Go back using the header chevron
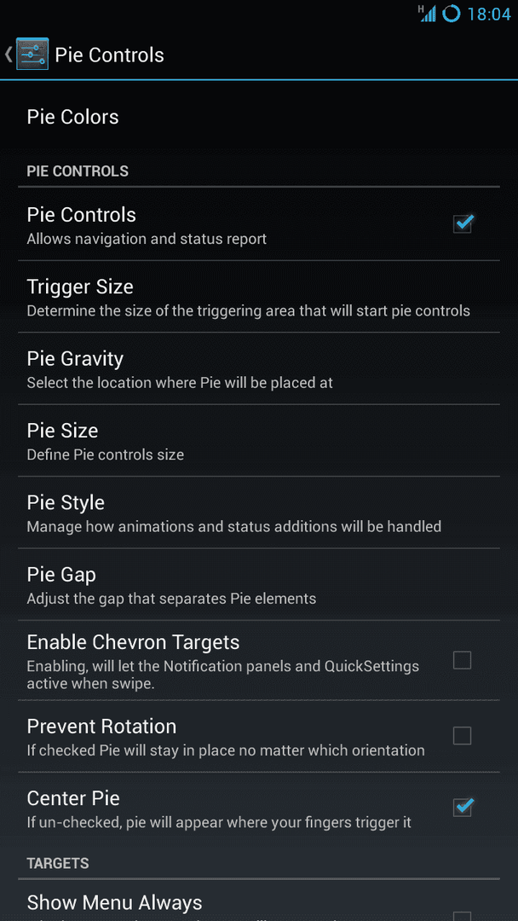The height and width of the screenshot is (921, 518). click(9, 54)
